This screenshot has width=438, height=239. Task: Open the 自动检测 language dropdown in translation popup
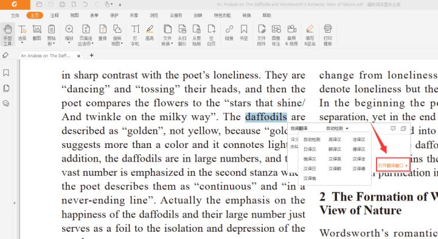coord(338,129)
